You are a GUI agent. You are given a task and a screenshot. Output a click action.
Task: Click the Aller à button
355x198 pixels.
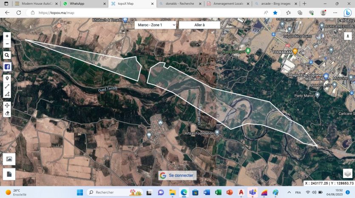pos(199,25)
